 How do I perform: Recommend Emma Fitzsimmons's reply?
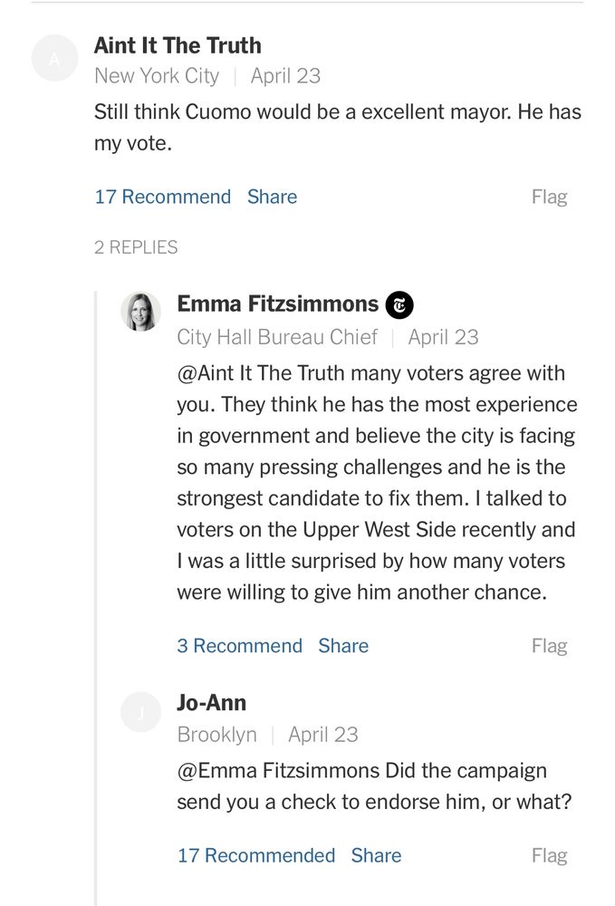pos(240,645)
